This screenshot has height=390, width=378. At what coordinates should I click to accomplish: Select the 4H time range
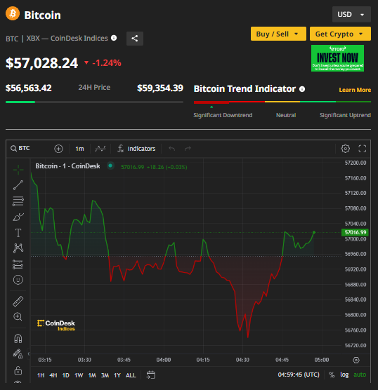click(53, 375)
